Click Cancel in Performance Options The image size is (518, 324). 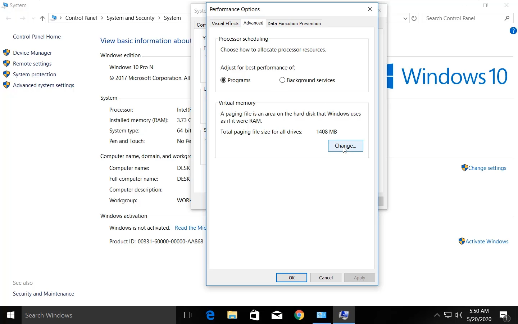point(326,278)
